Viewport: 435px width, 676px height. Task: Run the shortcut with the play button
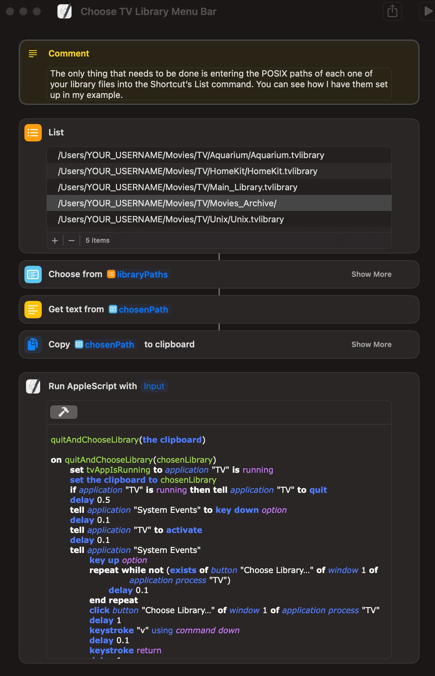428,12
